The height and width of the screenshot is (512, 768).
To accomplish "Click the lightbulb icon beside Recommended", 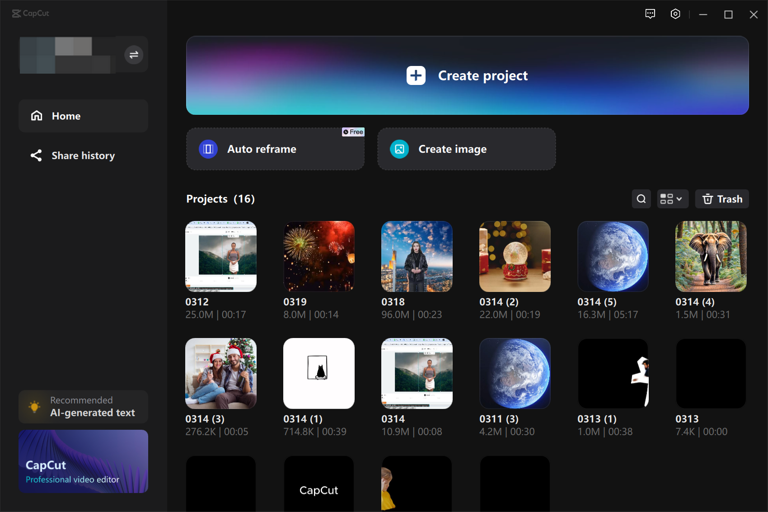I will pyautogui.click(x=34, y=406).
